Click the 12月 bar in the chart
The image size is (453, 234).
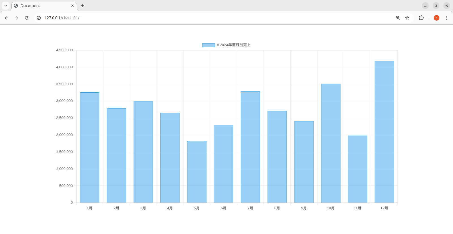pyautogui.click(x=384, y=132)
